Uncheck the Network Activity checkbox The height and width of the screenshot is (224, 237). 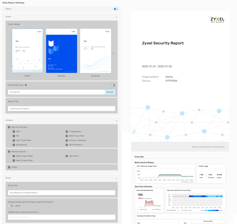pyautogui.click(x=9, y=152)
